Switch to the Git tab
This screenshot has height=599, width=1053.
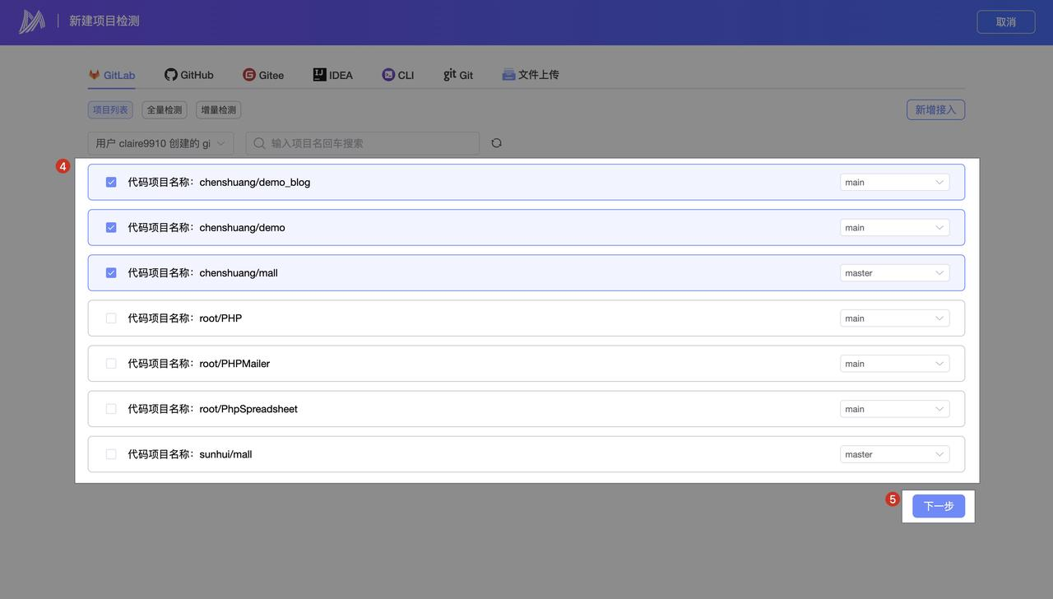(x=458, y=75)
